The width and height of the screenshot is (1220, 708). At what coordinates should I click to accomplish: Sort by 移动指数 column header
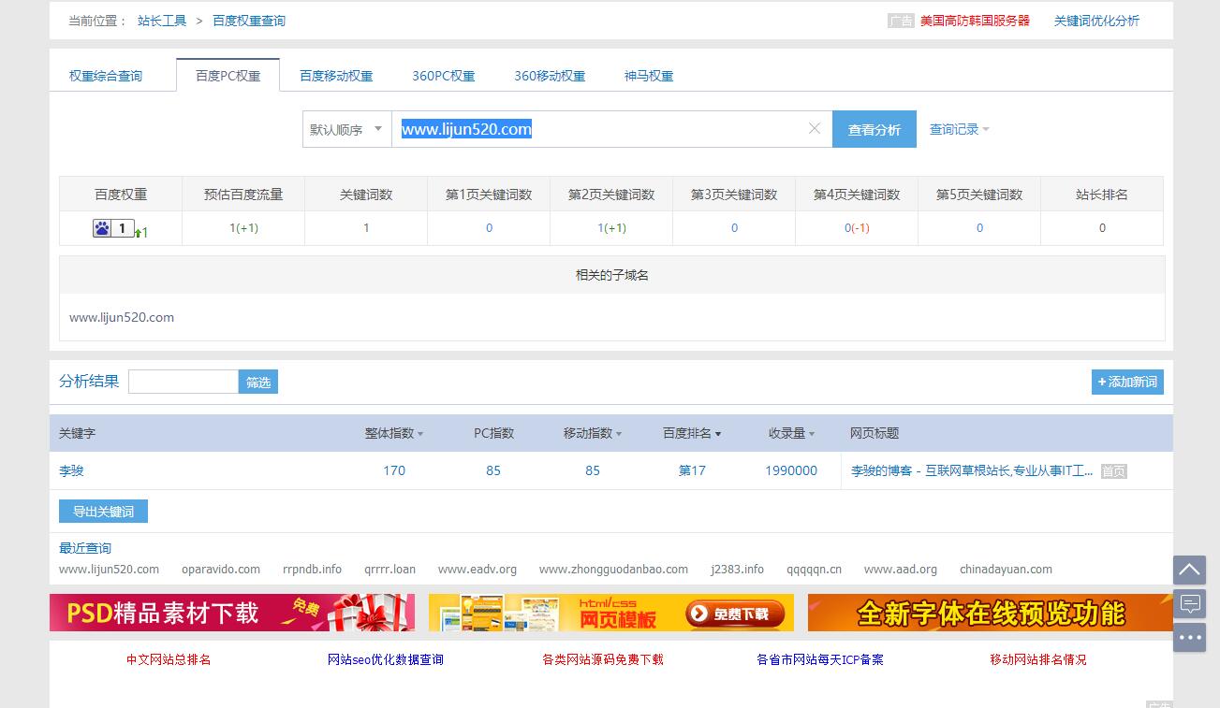[593, 433]
